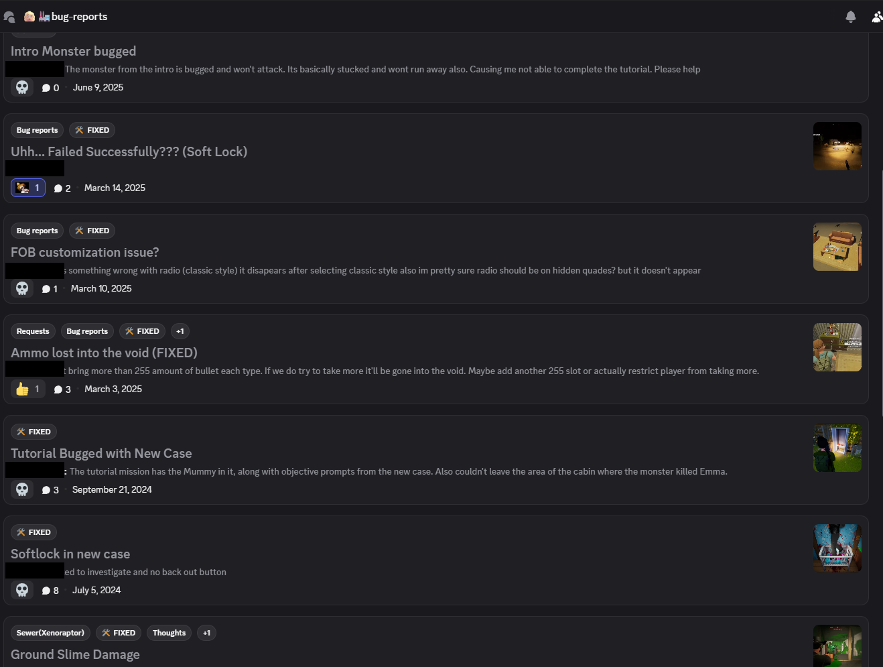883x667 pixels.
Task: Show member list icon
Action: point(877,17)
